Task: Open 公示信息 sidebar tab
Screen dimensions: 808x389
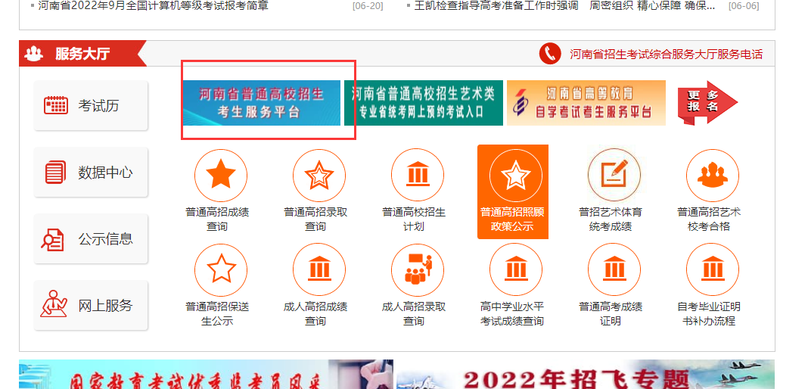Action: (91, 239)
